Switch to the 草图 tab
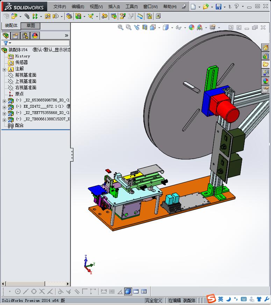Image resolution: width=271 pixels, height=305 pixels. [x=30, y=26]
